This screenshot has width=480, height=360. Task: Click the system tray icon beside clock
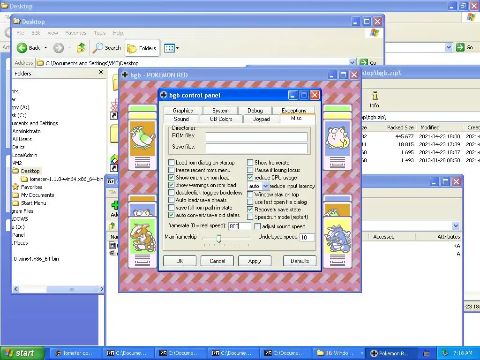pyautogui.click(x=446, y=353)
